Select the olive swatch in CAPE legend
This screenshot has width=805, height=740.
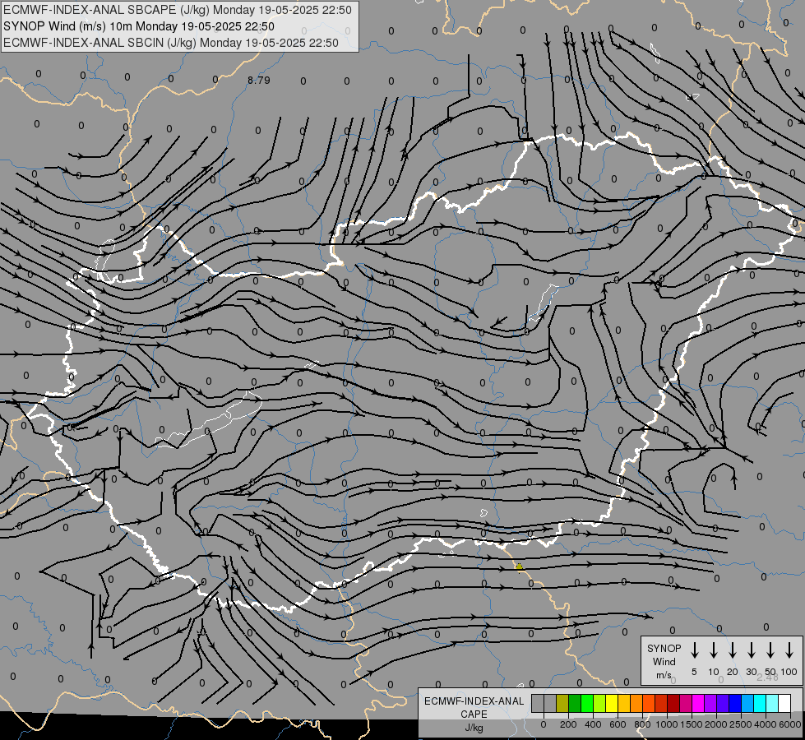tap(562, 703)
